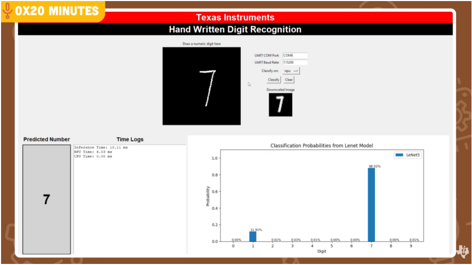Click the Classify button
The width and height of the screenshot is (472, 265).
click(x=274, y=80)
